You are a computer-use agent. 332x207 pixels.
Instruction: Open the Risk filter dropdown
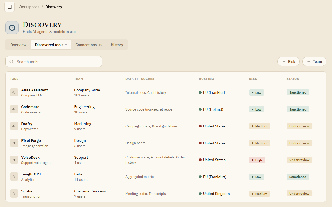(x=289, y=61)
